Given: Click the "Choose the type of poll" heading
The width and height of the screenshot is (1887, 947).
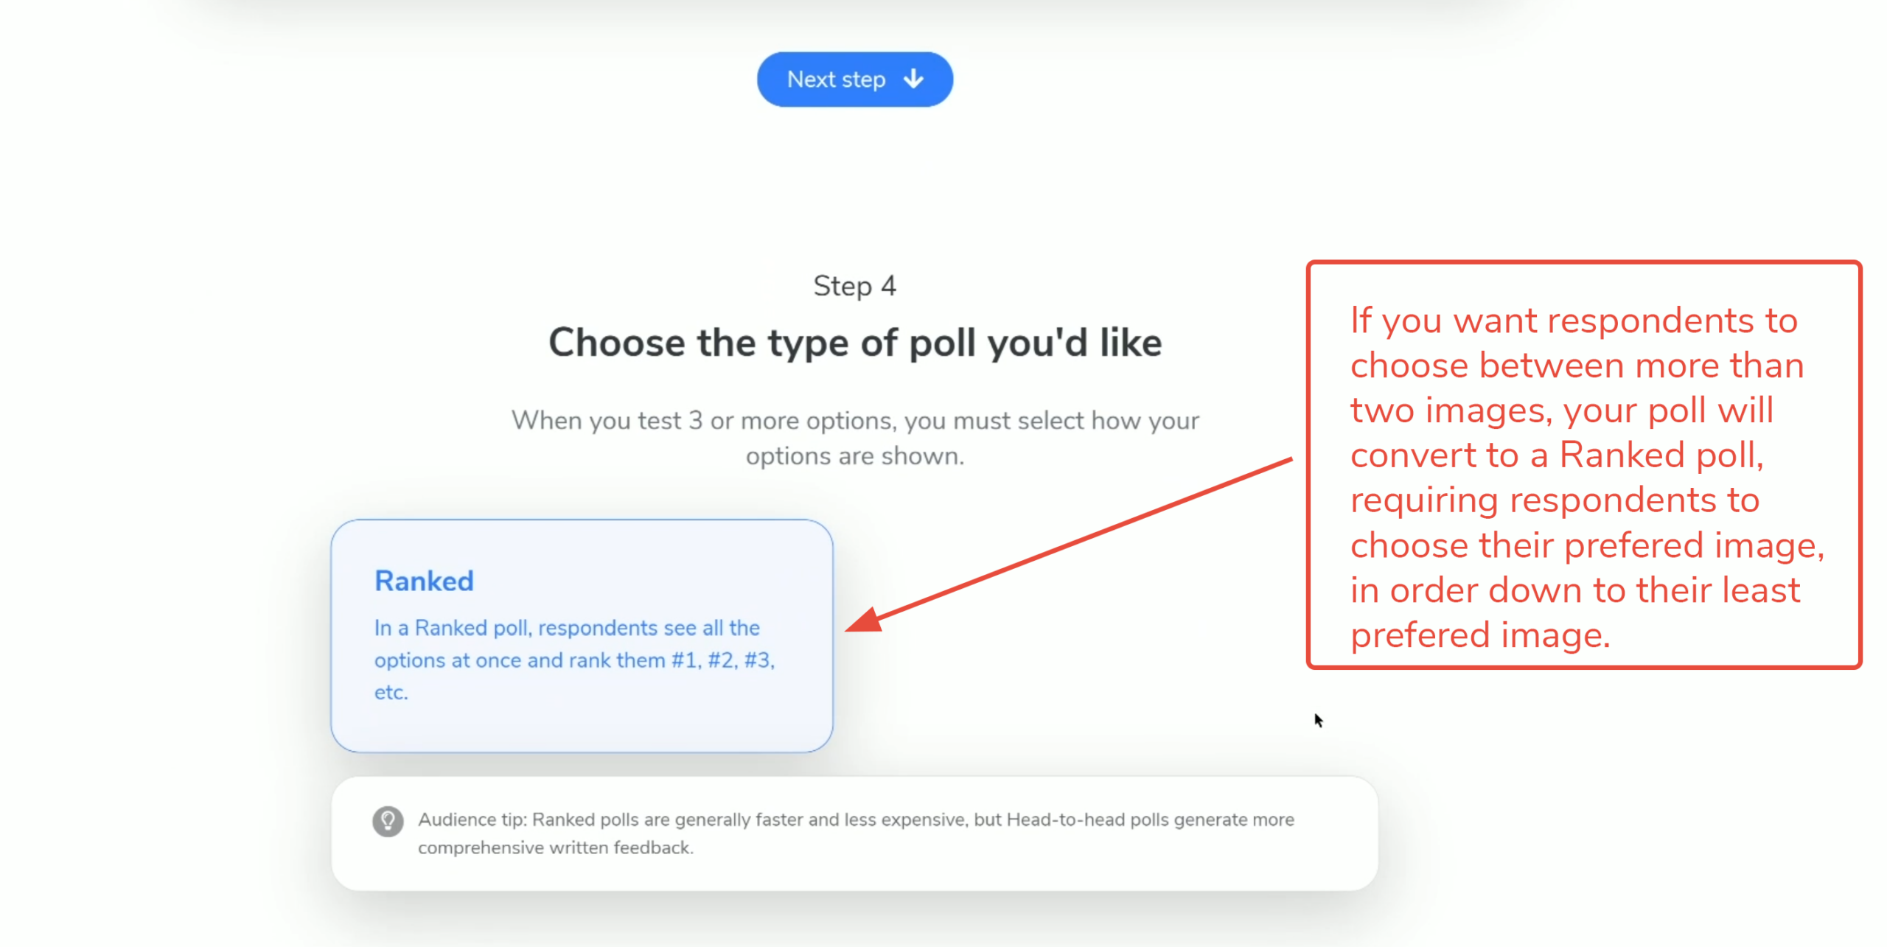Looking at the screenshot, I should [x=854, y=343].
